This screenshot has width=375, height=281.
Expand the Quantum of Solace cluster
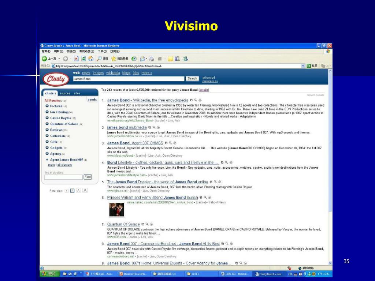click(47, 124)
